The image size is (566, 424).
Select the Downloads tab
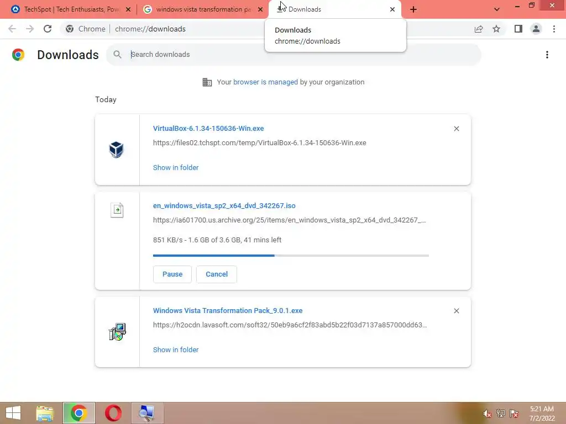coord(334,9)
